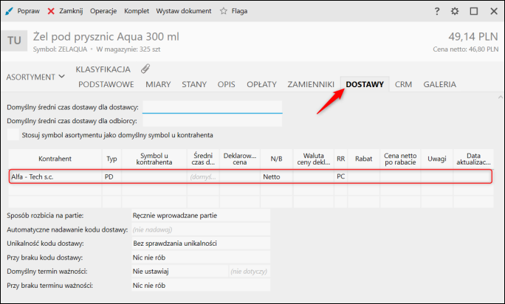The height and width of the screenshot is (304, 505).
Task: Click the Flaga label
Action: [x=239, y=11]
